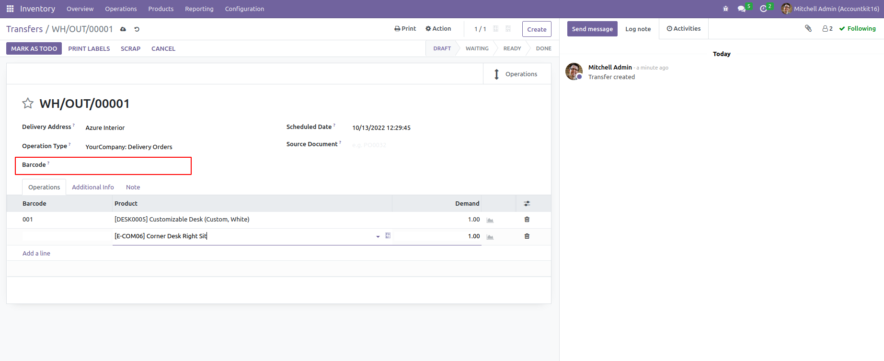View forecast chart for Customizable Desk row

490,220
